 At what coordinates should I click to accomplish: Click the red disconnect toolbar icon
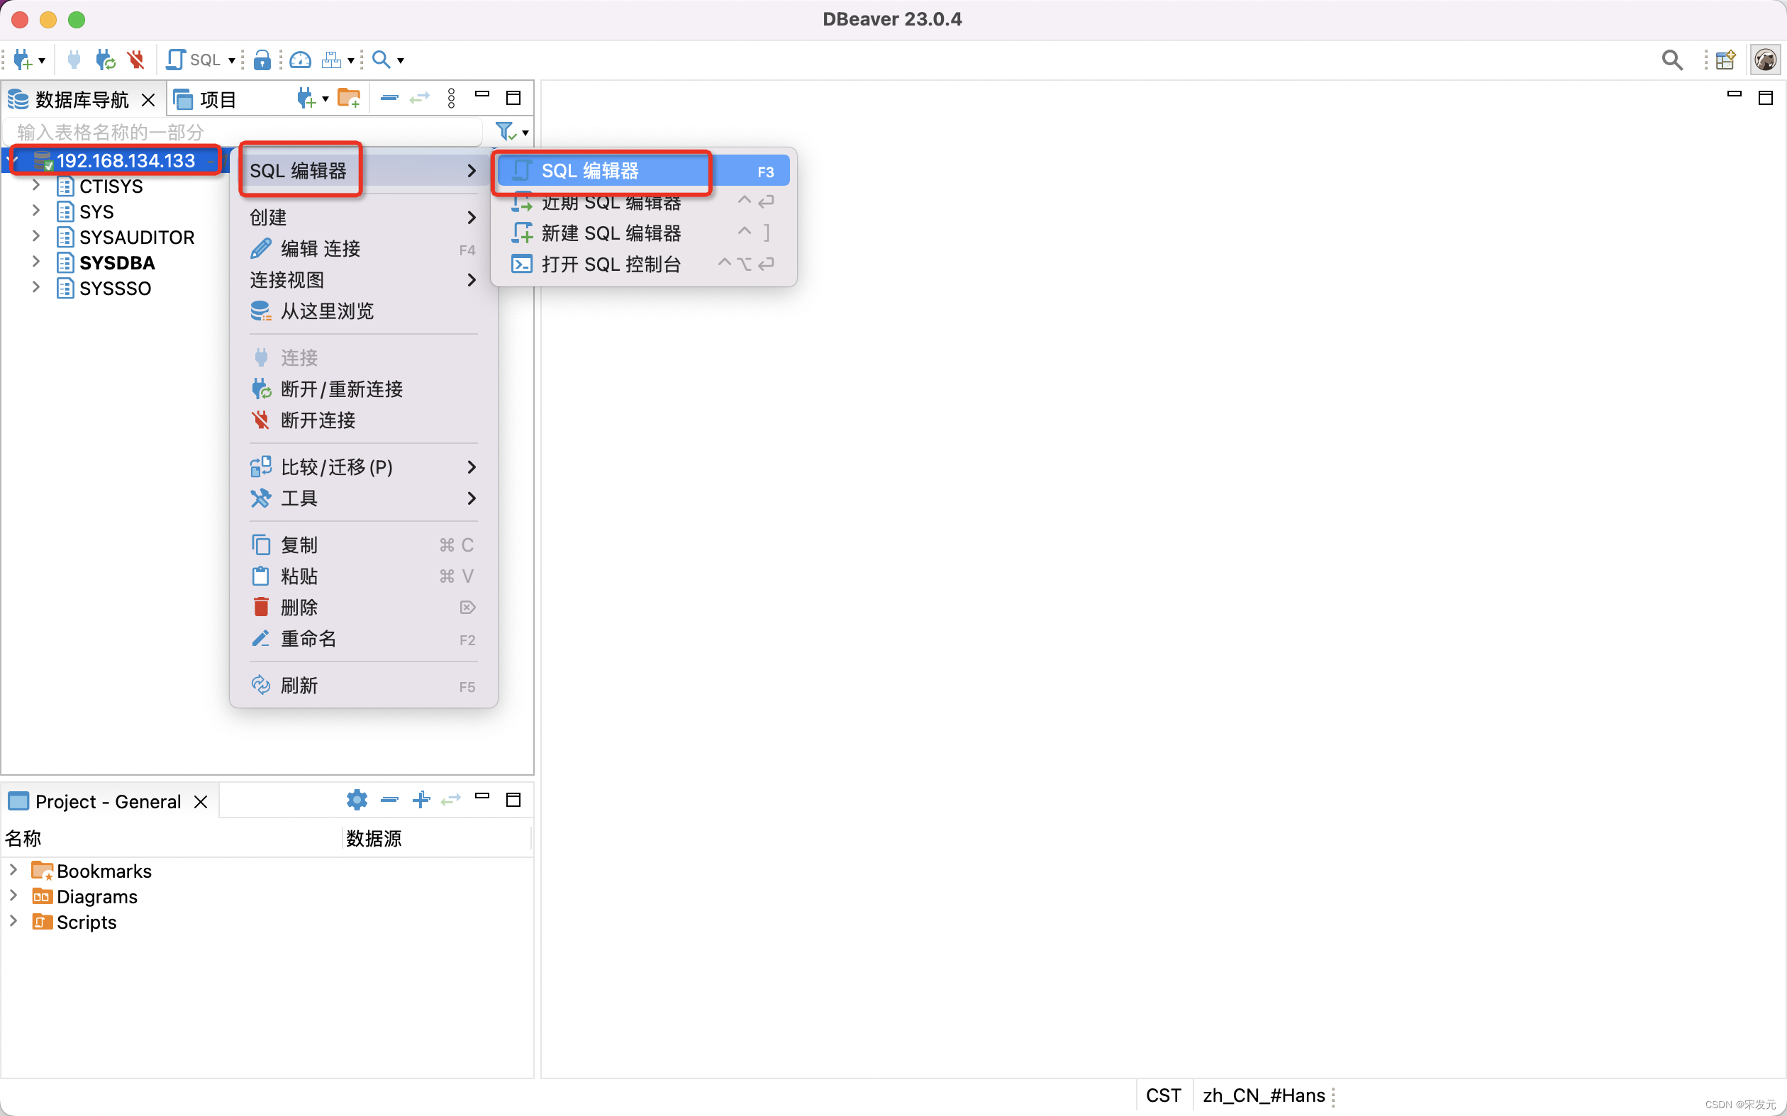(x=136, y=59)
